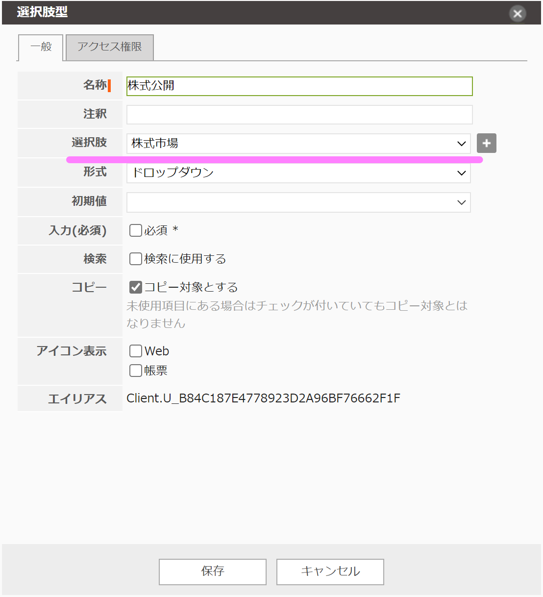Screen dimensions: 543x597
Task: Select the 一般 tab
Action: coord(41,47)
